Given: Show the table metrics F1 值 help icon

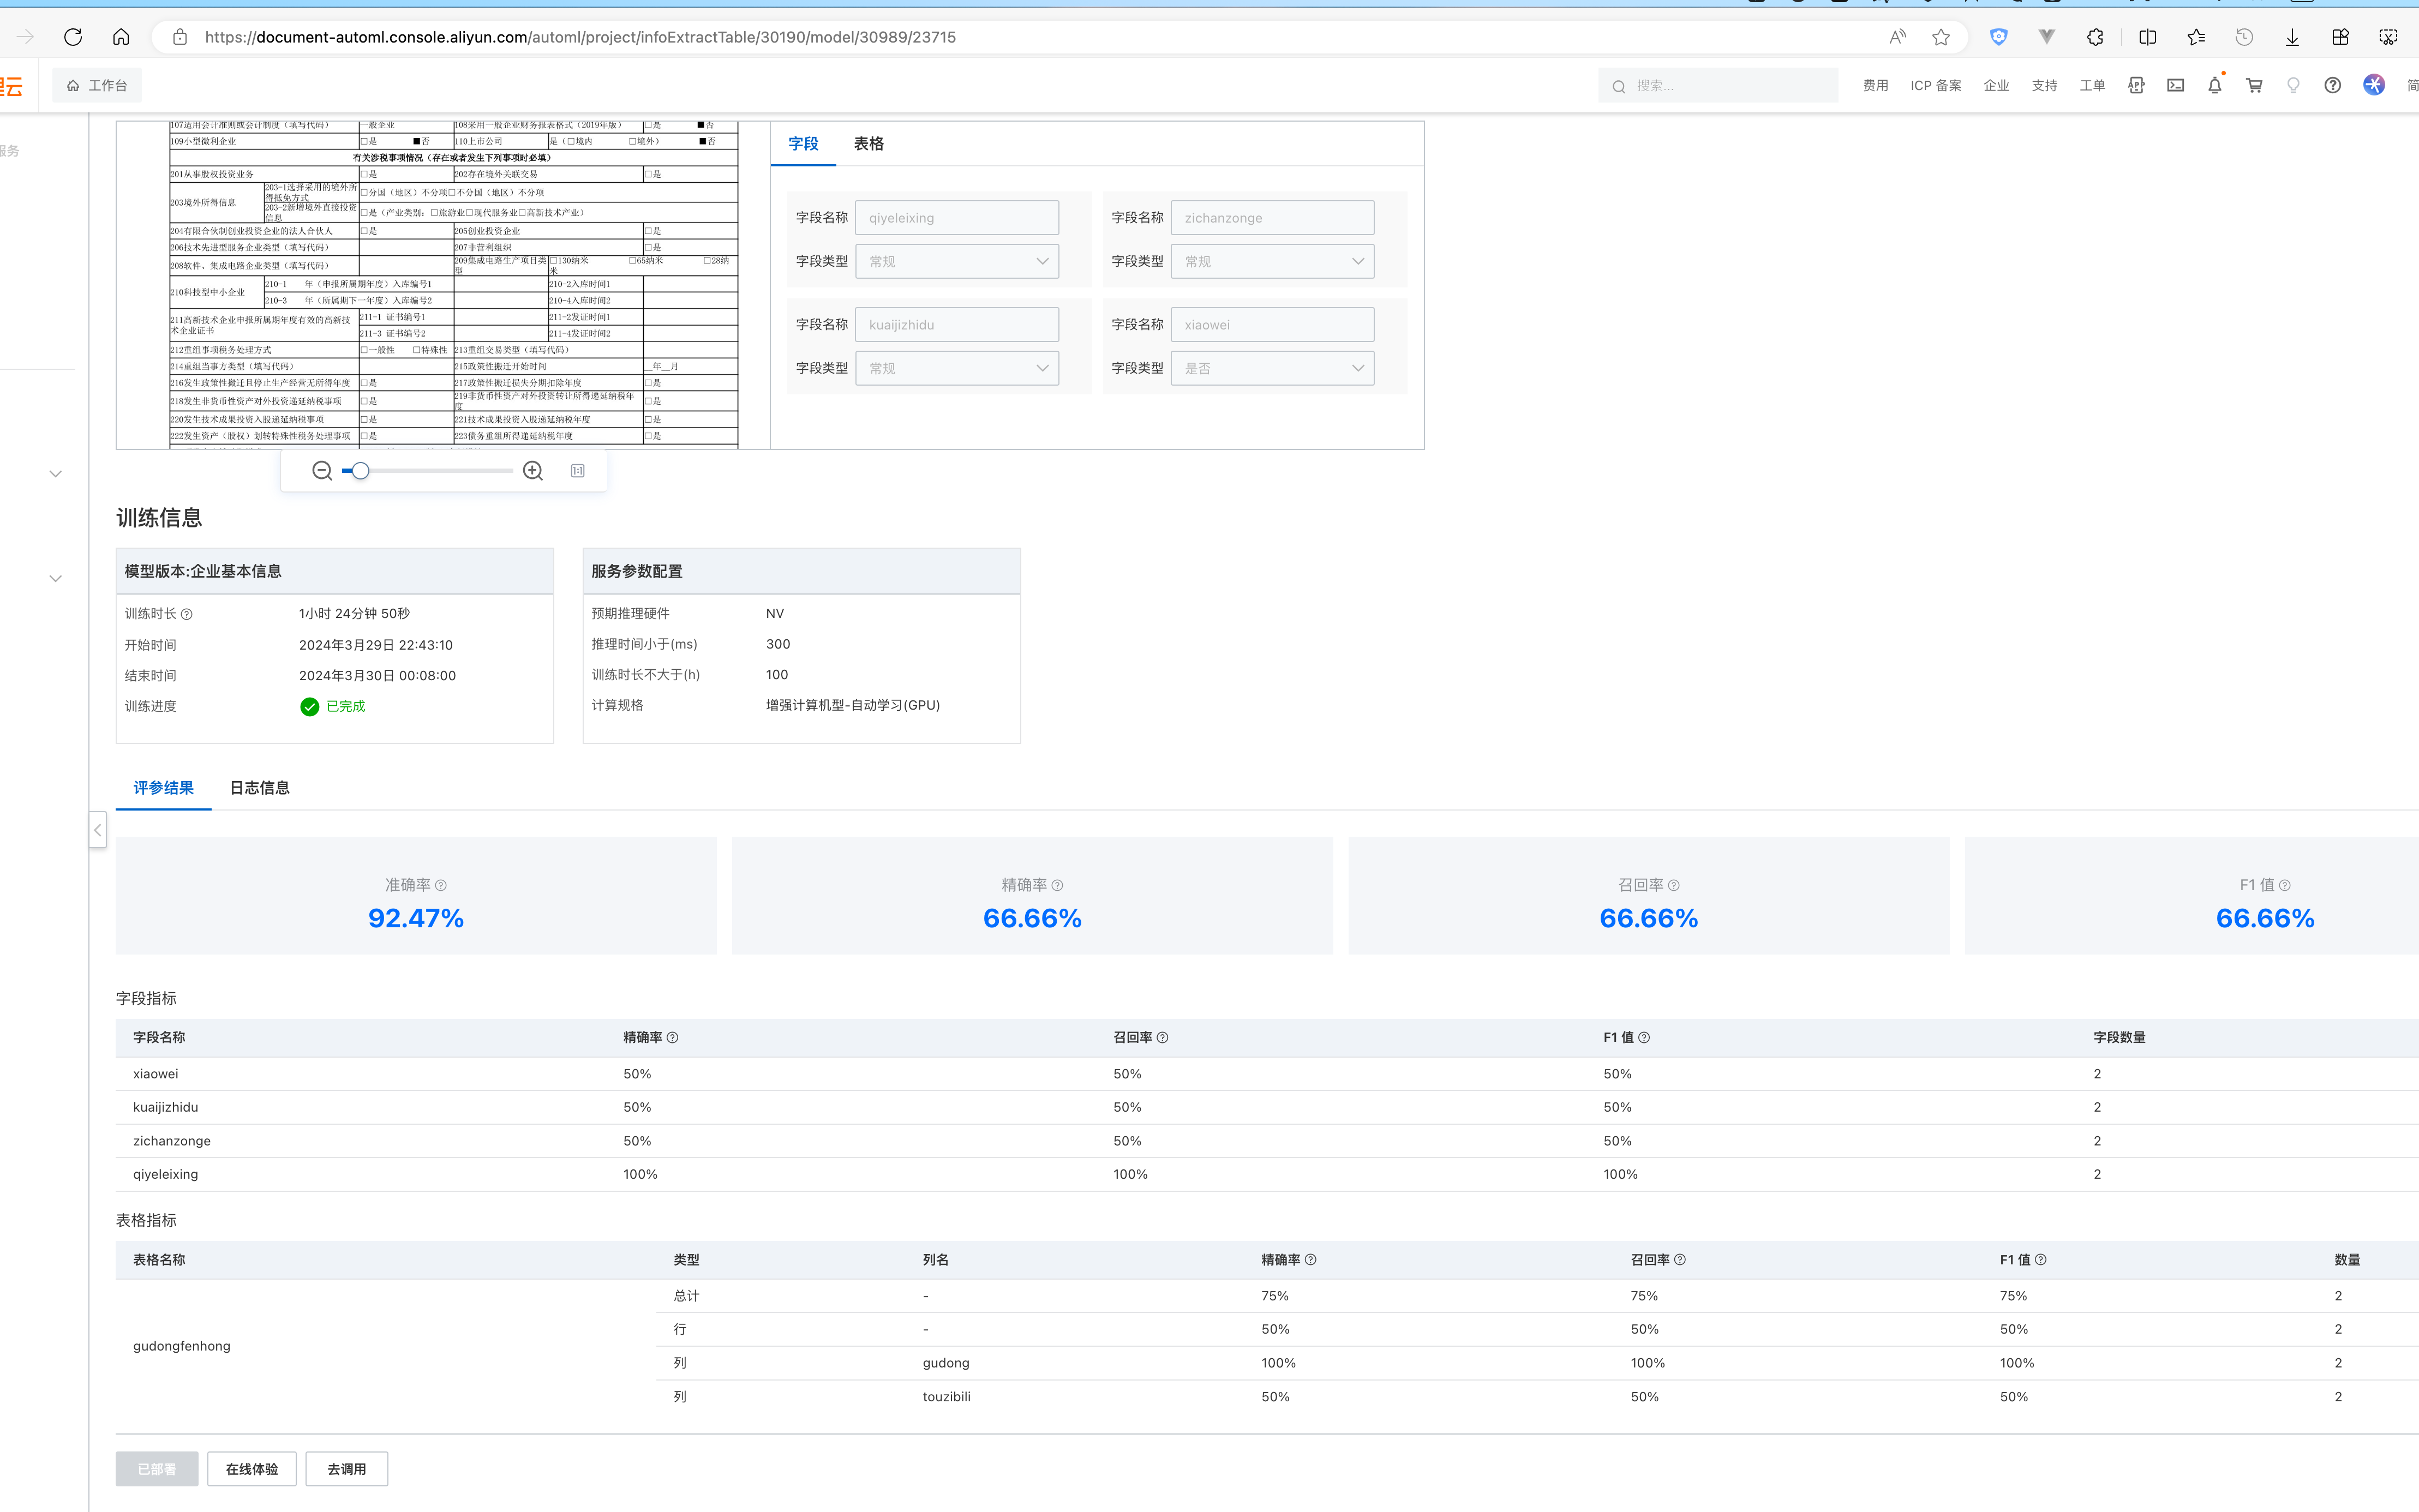Looking at the screenshot, I should pyautogui.click(x=2040, y=1260).
